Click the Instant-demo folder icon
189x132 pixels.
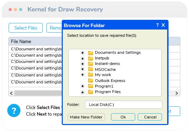(91, 64)
